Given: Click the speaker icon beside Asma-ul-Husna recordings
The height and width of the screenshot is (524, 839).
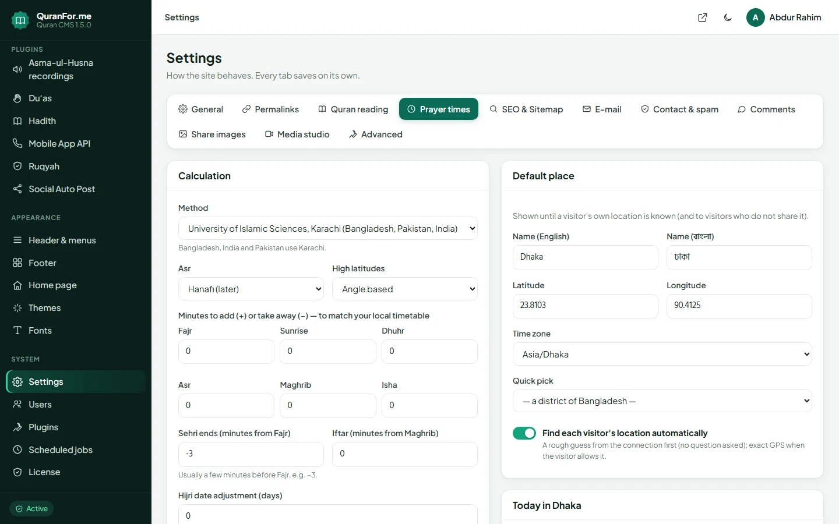Looking at the screenshot, I should click(17, 69).
